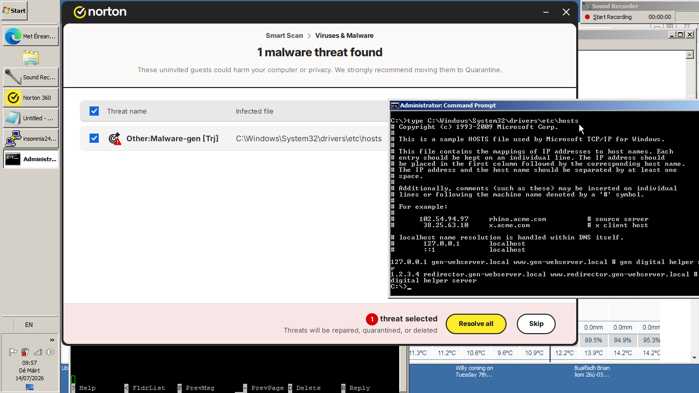Click the EN language indicator

[29, 324]
